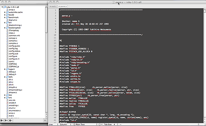Click the new file button in drawer footer
The image size is (206, 126).
coord(2,120)
